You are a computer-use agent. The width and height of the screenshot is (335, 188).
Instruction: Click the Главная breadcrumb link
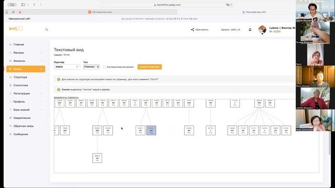58,55
